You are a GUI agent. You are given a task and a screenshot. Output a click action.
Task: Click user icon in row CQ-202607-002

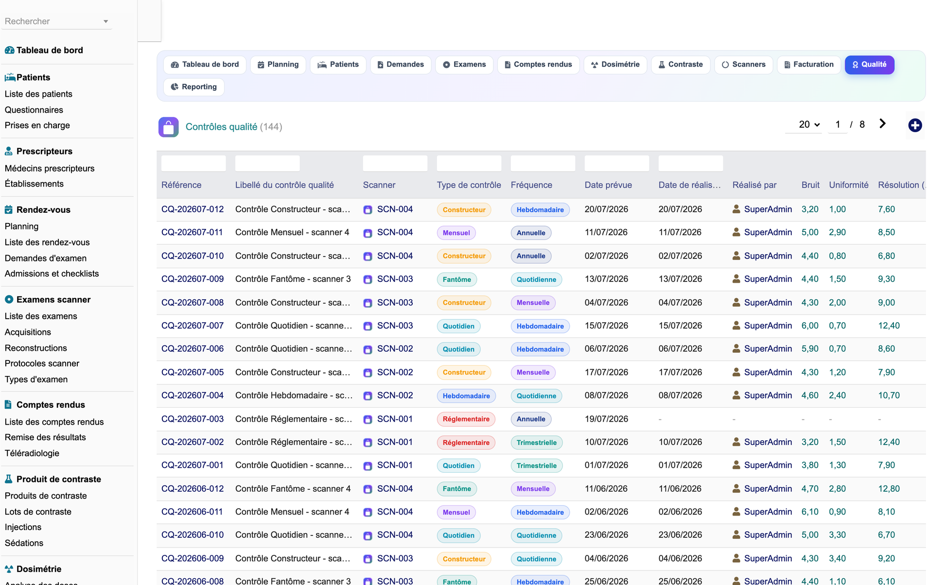pyautogui.click(x=736, y=442)
